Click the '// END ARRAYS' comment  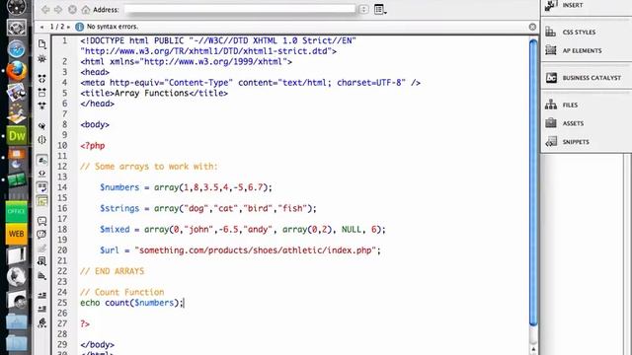click(112, 271)
